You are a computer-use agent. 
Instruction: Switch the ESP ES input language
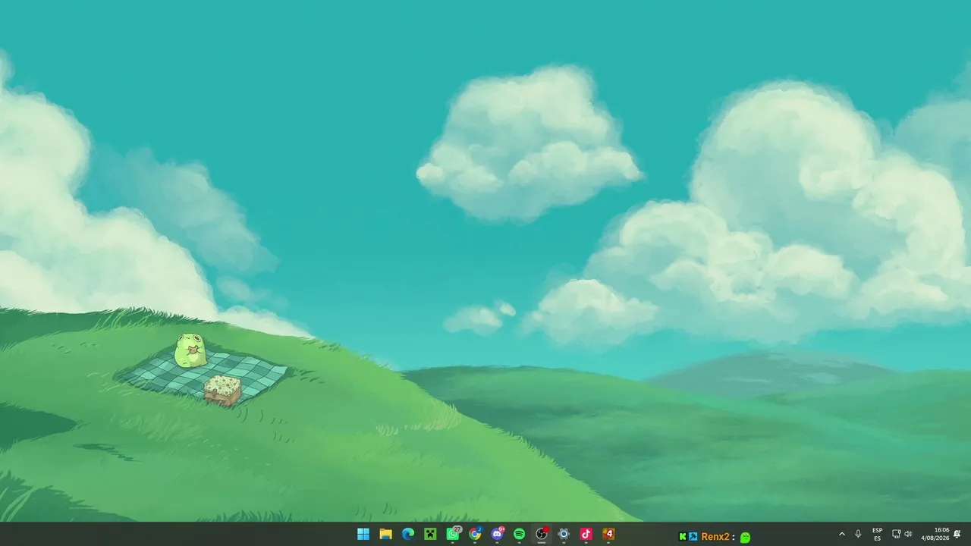[x=878, y=534]
